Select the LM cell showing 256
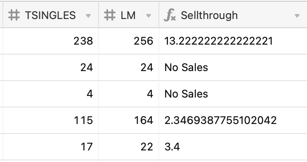This screenshot has width=307, height=162. point(129,41)
